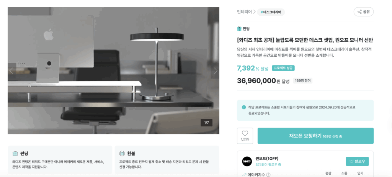Click the 169명 참여 badge
This screenshot has height=177, width=392.
click(302, 80)
